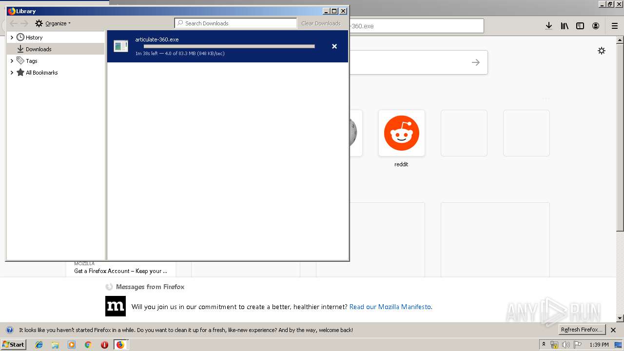Focus the Search Downloads field
624x351 pixels.
click(235, 23)
